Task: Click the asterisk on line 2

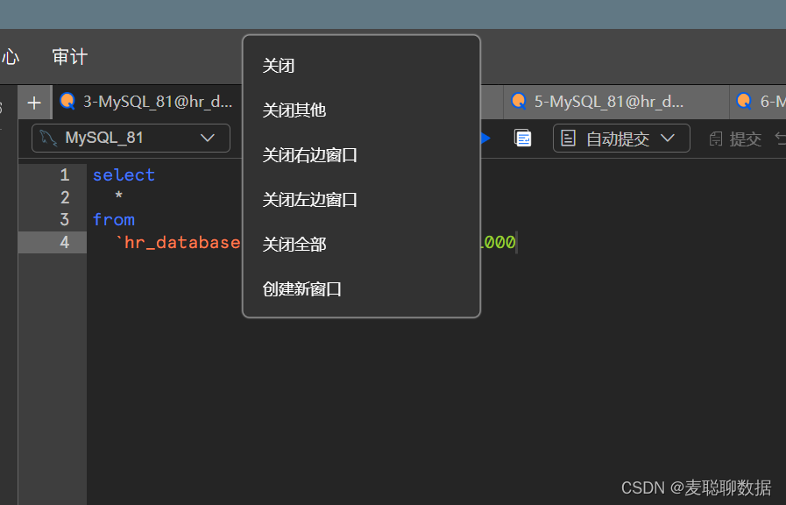Action: (119, 196)
